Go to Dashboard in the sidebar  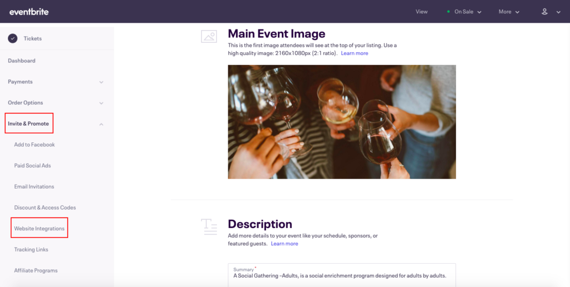pos(22,61)
